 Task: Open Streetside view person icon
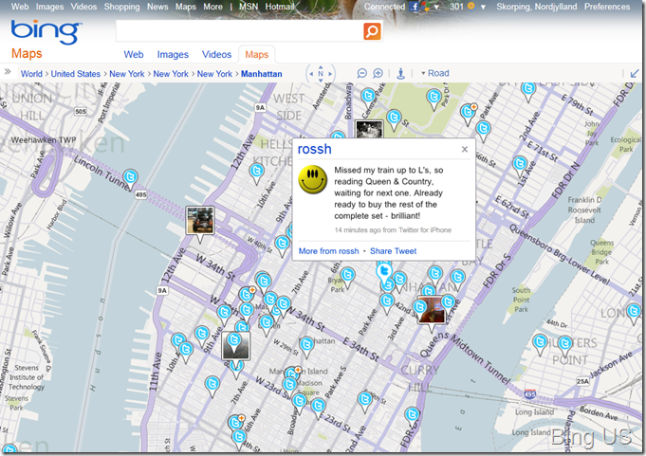point(400,74)
